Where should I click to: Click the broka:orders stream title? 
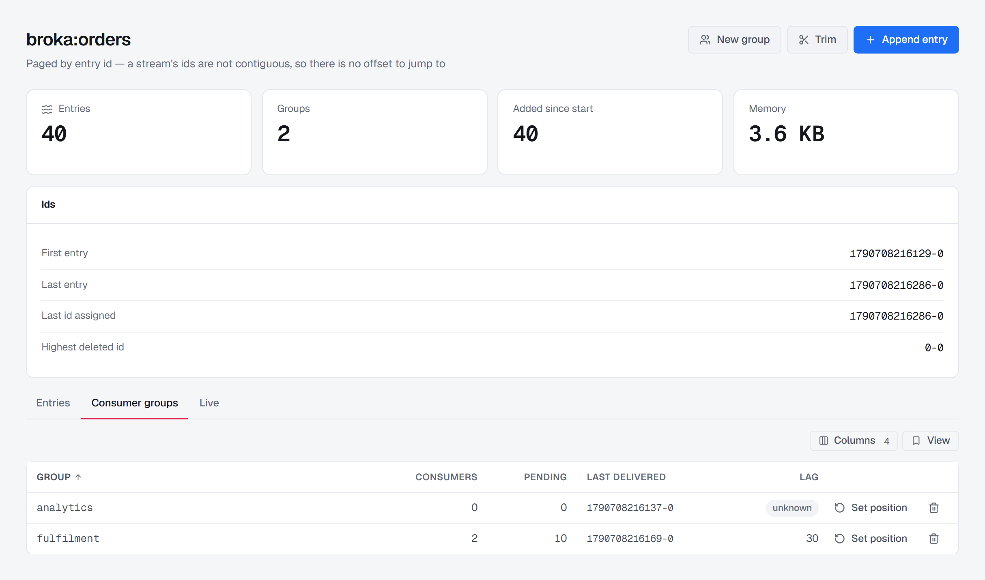pos(78,40)
